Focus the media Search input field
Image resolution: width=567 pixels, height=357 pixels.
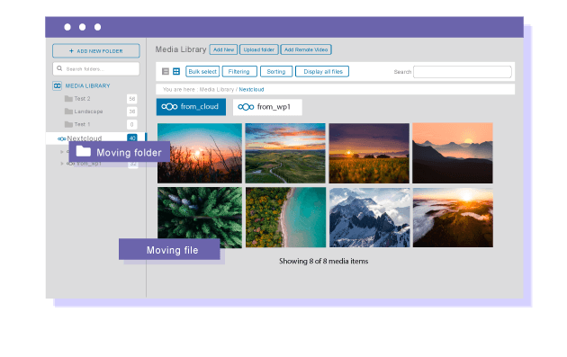(x=462, y=72)
